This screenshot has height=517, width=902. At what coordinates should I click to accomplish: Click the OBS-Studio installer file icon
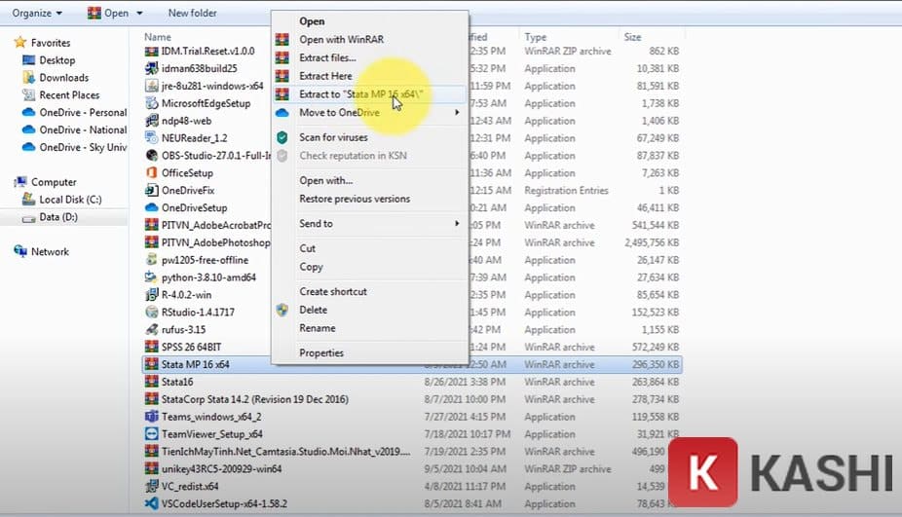151,155
